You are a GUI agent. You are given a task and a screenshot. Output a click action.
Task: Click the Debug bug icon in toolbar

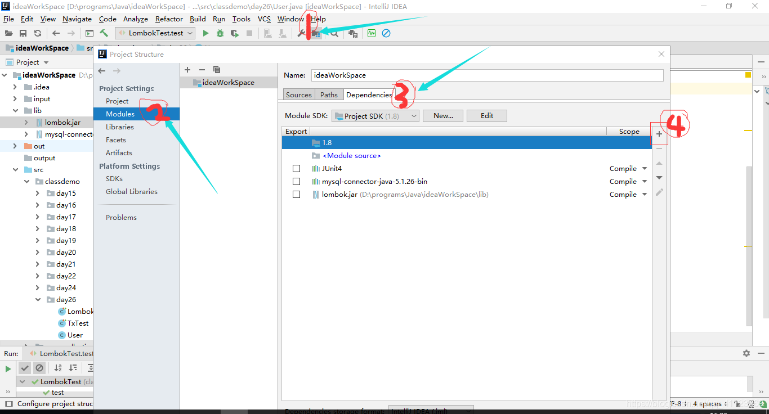coord(220,33)
